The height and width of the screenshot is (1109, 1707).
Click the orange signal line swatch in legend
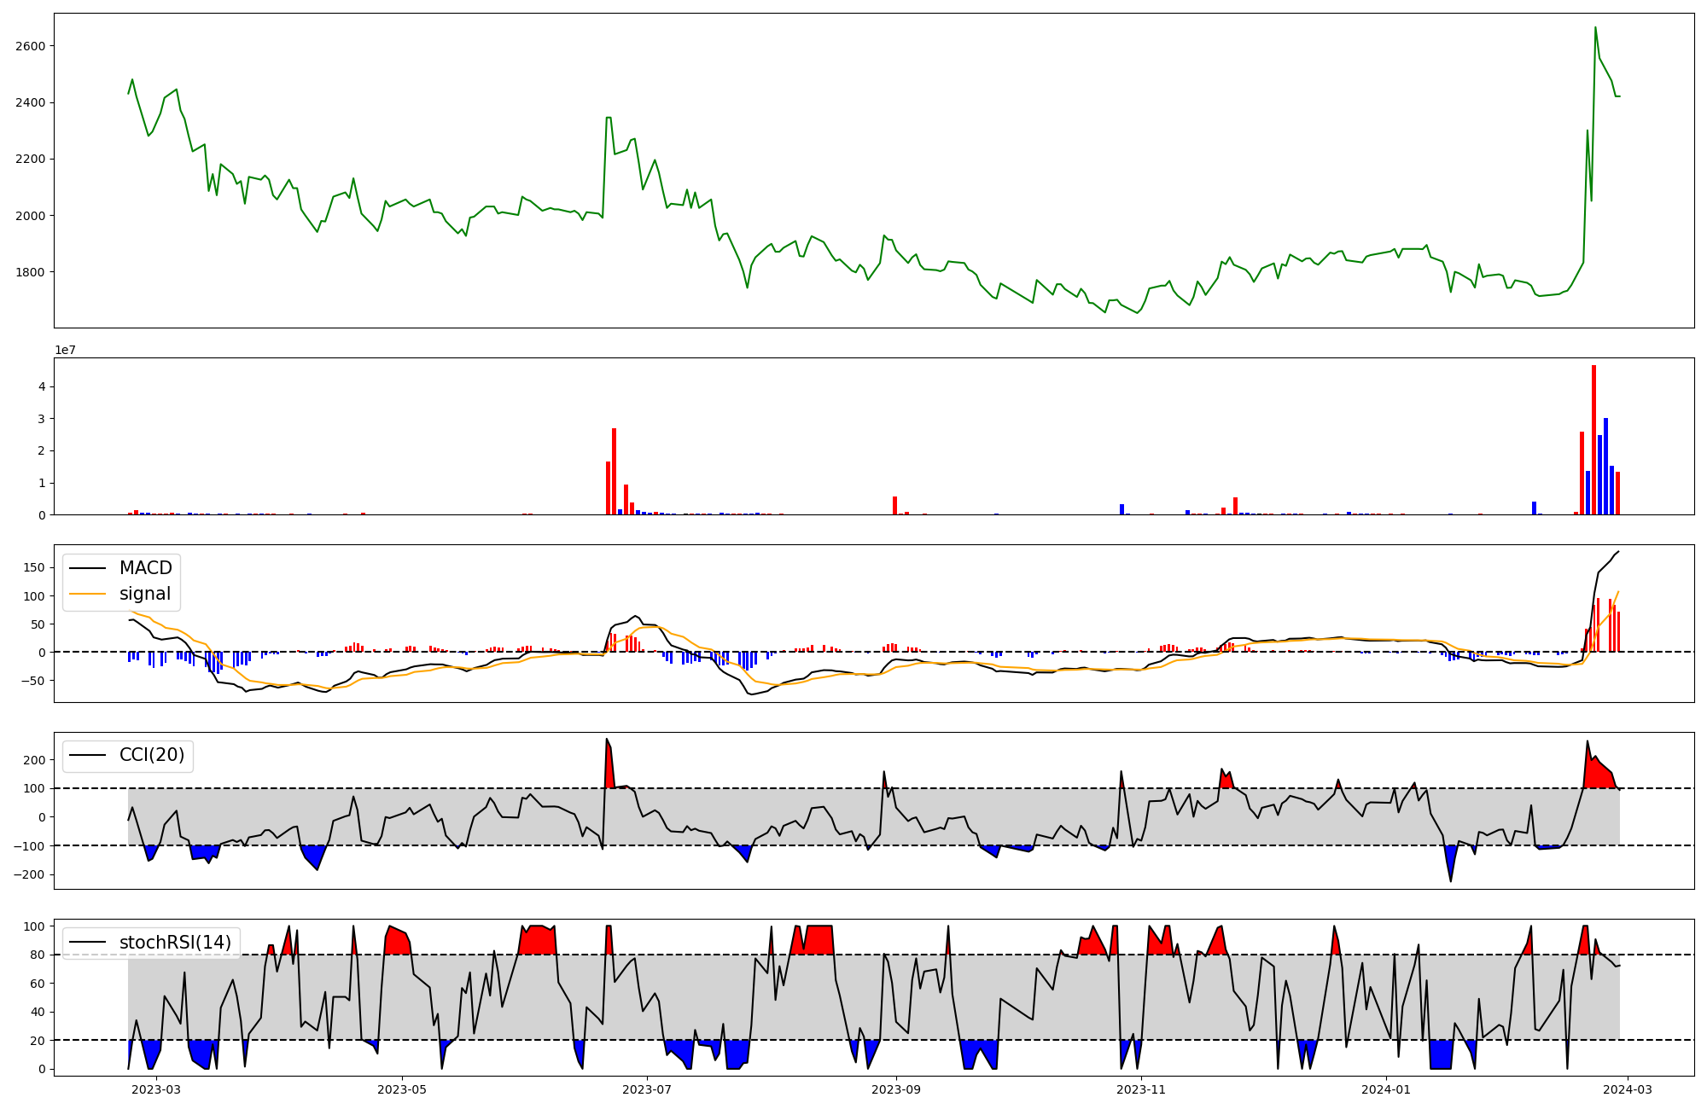pos(88,594)
